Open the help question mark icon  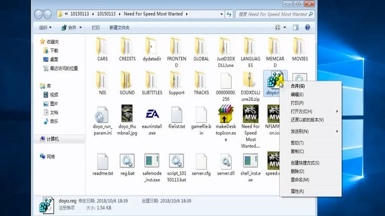coord(307,27)
